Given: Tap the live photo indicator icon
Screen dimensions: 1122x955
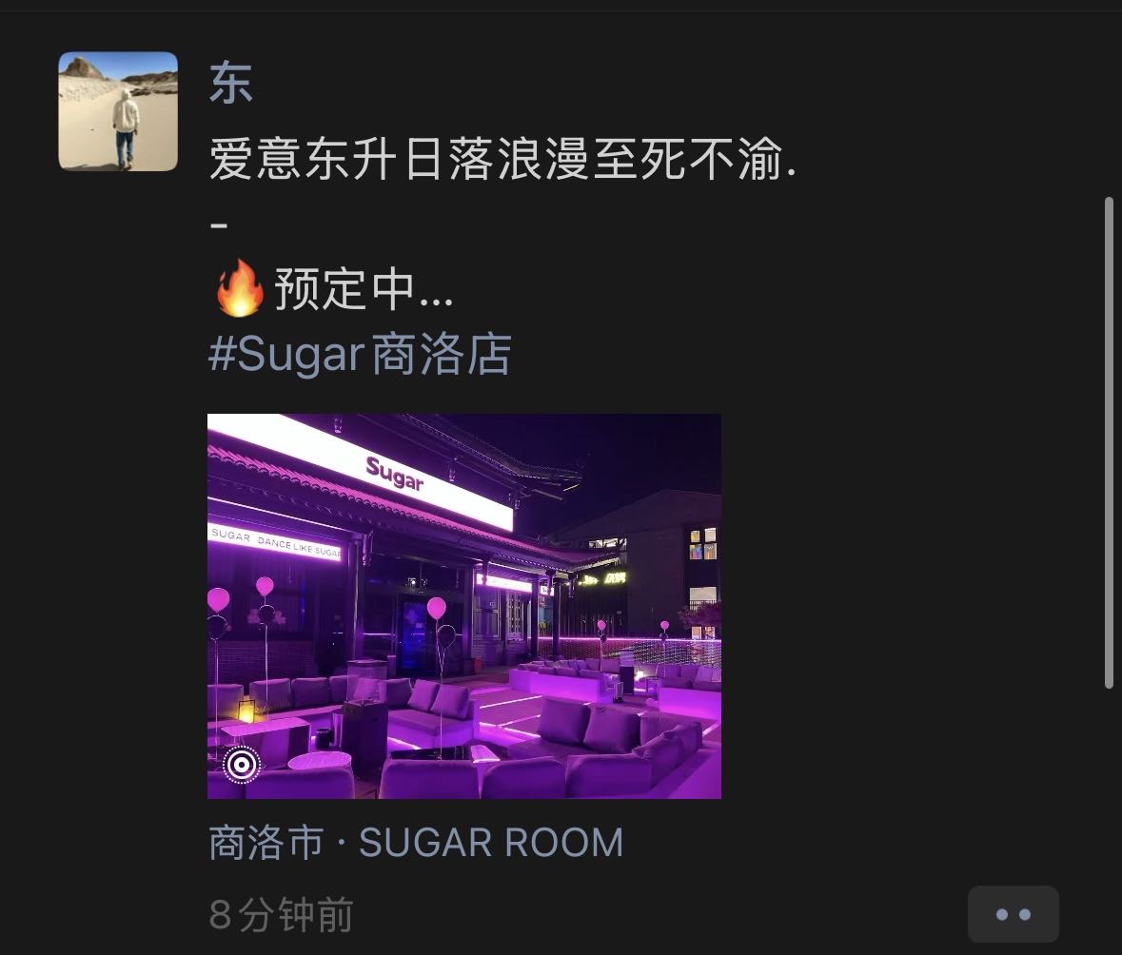Looking at the screenshot, I should tap(242, 765).
